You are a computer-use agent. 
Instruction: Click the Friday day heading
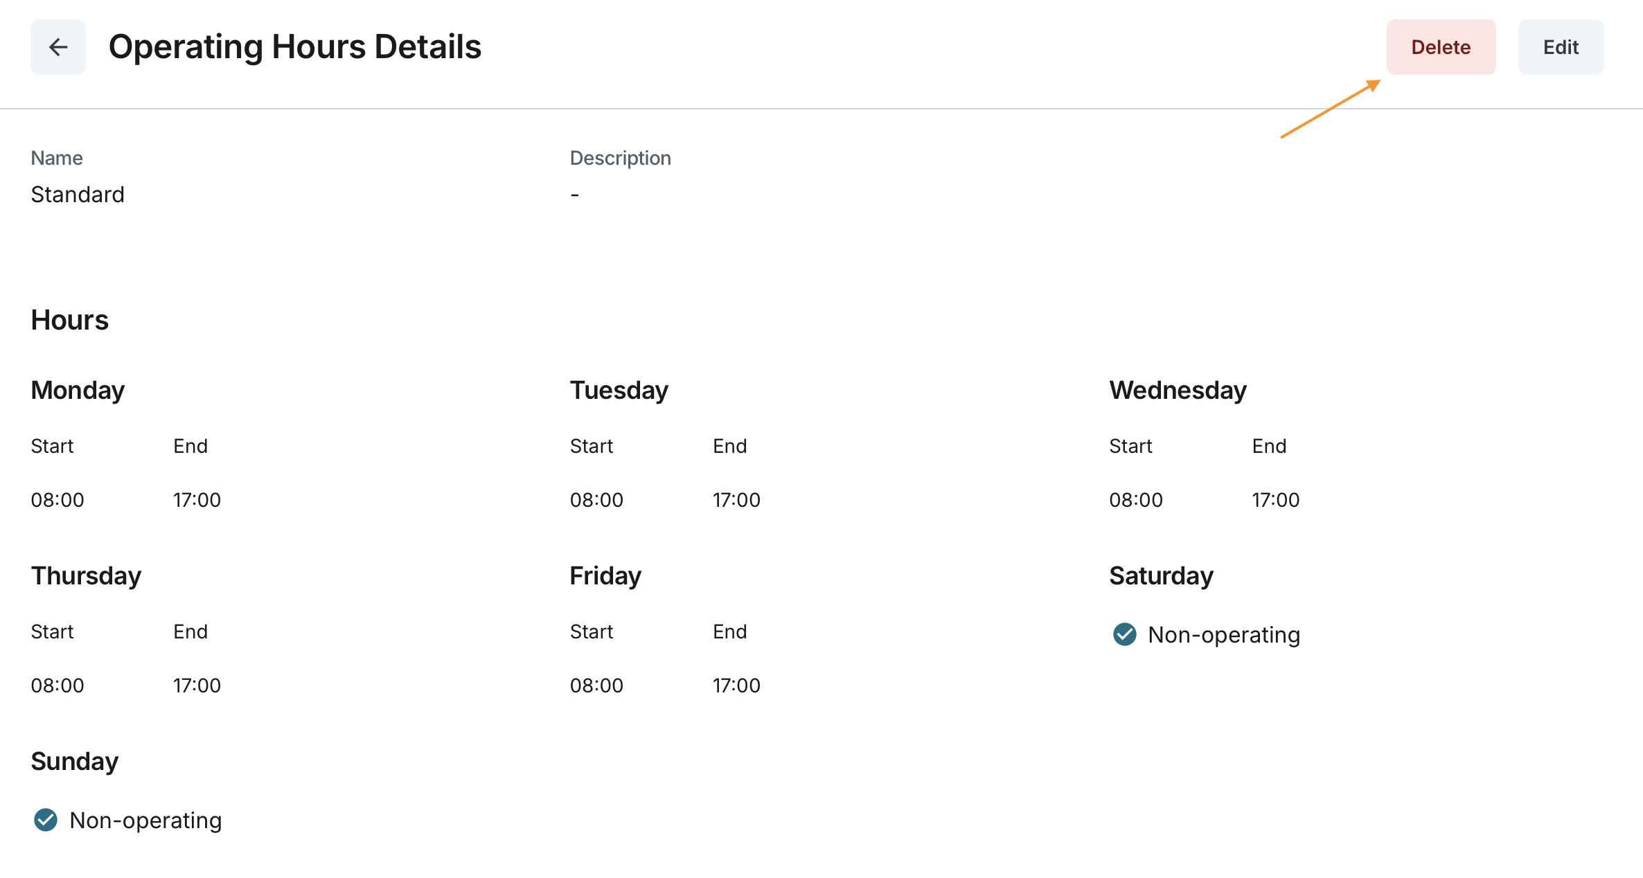(605, 576)
